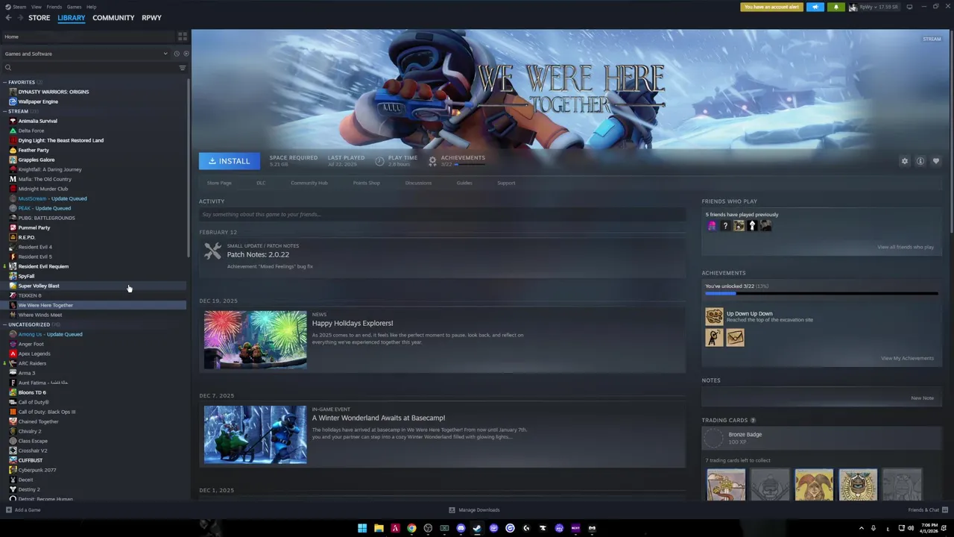Click the Up Down Up Down achievement icon

pos(714,316)
